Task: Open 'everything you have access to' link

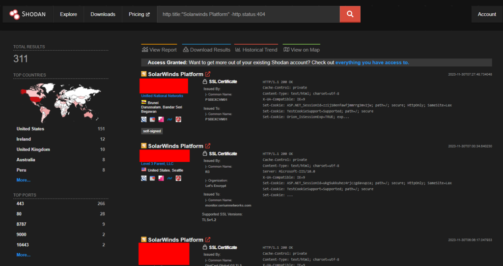Action: pos(372,62)
